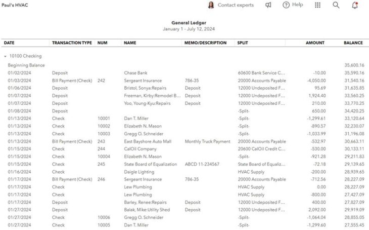Click the search magnifier icon

pos(336,5)
